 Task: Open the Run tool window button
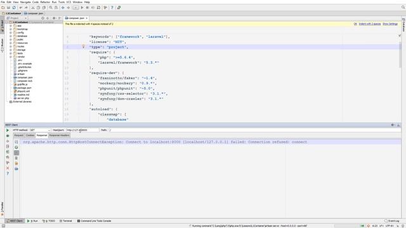[x=32, y=221]
